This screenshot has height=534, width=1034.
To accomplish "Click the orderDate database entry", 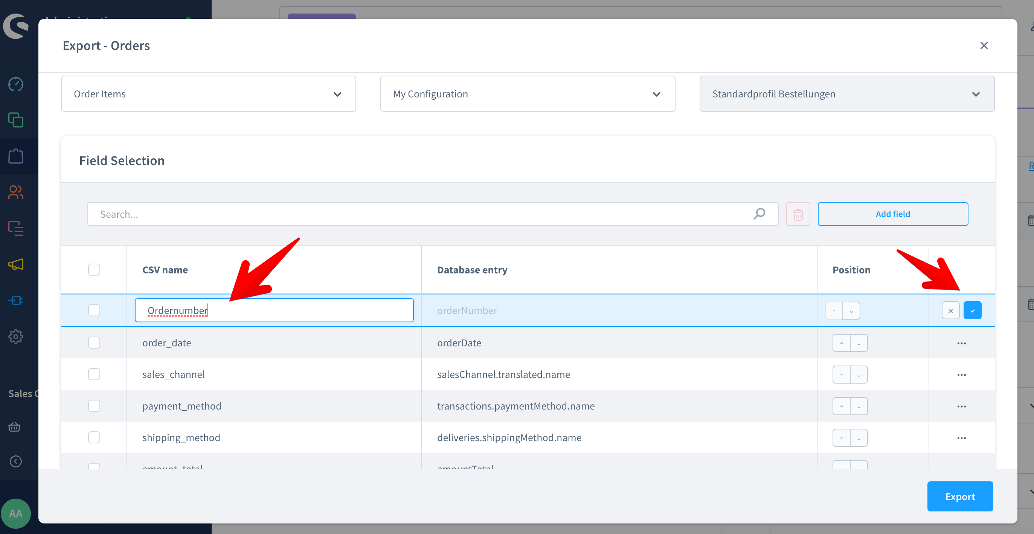I will (459, 343).
